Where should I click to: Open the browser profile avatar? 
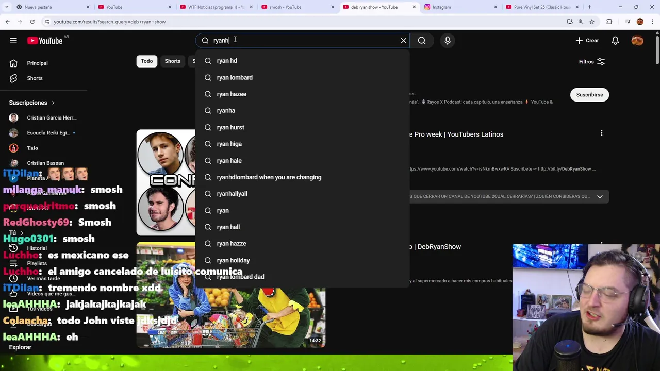640,22
